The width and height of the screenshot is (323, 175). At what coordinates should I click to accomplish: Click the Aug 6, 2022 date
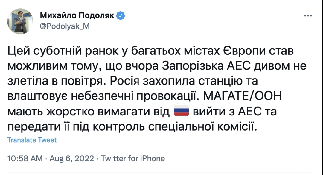click(72, 158)
